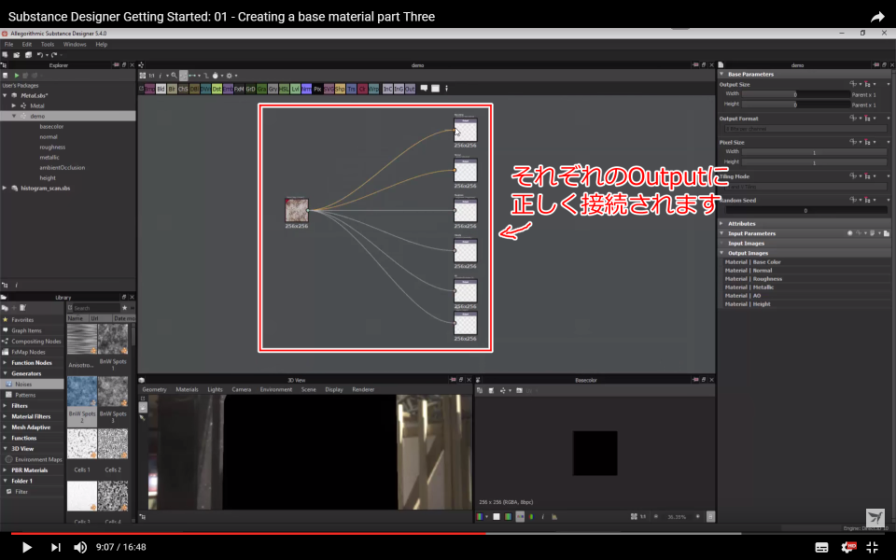Select the roughness output in Explorer
Image resolution: width=896 pixels, height=560 pixels.
pyautogui.click(x=52, y=147)
